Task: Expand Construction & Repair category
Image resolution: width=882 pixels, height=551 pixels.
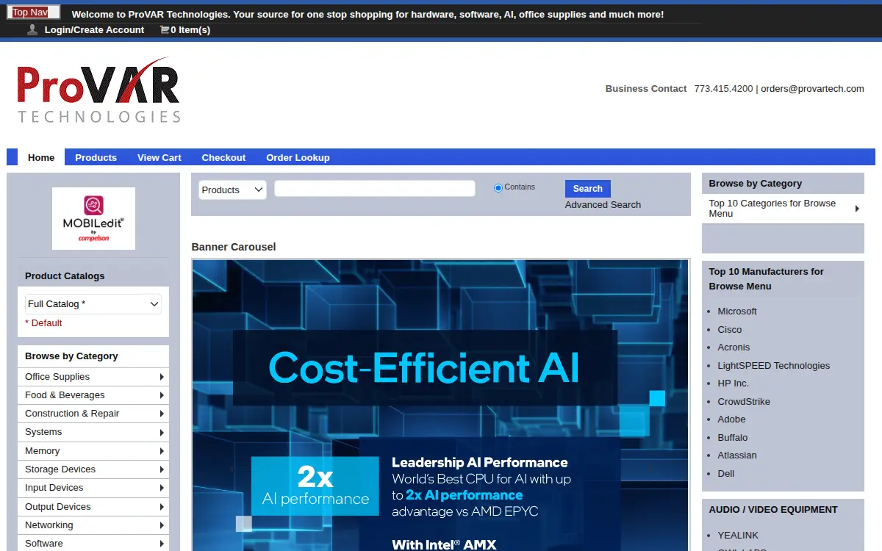Action: [93, 414]
